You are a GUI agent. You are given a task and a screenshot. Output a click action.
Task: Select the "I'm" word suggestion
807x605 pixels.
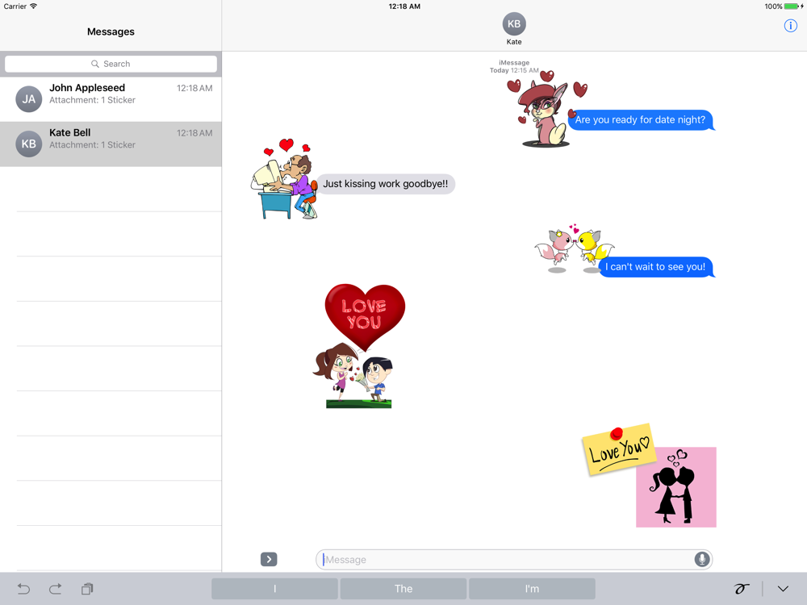[532, 589]
